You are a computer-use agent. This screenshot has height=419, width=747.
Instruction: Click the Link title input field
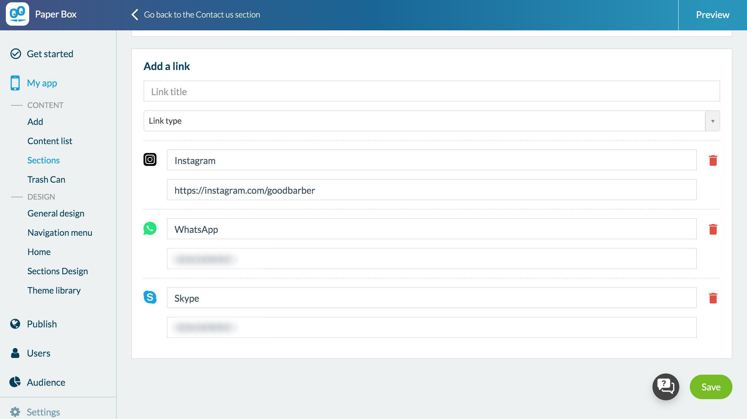point(432,91)
